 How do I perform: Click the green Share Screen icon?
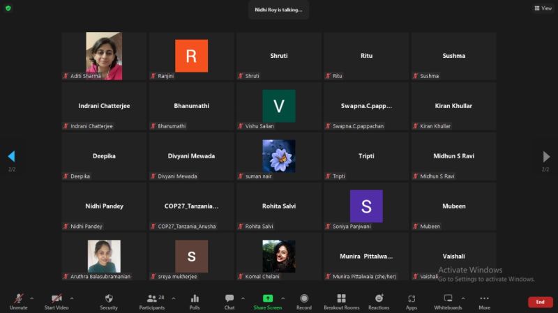[x=268, y=298]
